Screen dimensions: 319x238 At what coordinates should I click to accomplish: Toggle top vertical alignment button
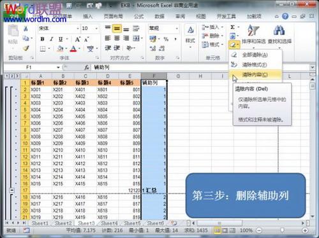click(x=108, y=28)
